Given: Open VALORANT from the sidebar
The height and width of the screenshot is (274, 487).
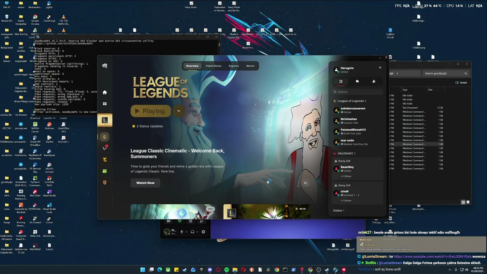Looking at the screenshot, I should (x=105, y=148).
